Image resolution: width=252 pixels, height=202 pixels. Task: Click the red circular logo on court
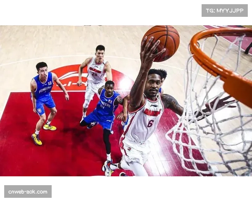(x=71, y=78)
